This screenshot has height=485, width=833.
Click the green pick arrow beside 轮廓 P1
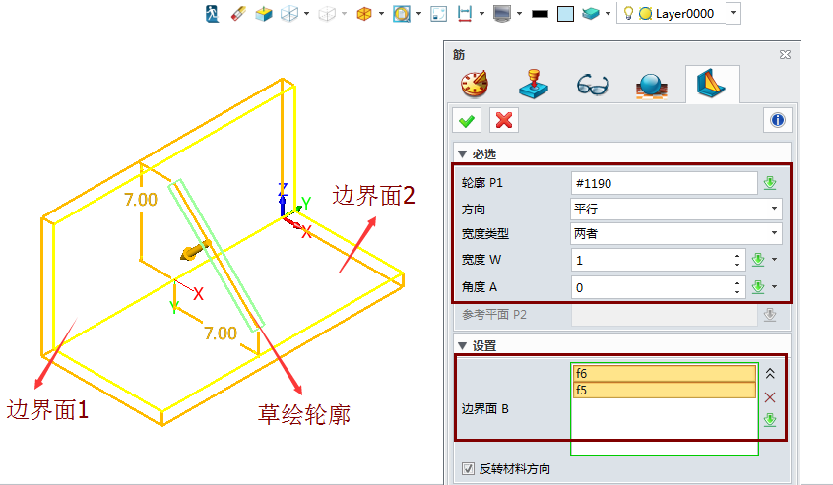coord(770,183)
